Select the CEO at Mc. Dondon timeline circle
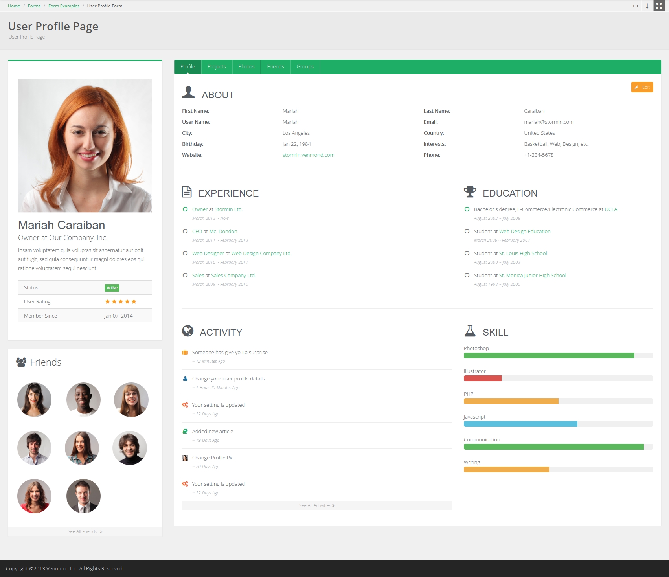The height and width of the screenshot is (577, 669). pyautogui.click(x=185, y=232)
